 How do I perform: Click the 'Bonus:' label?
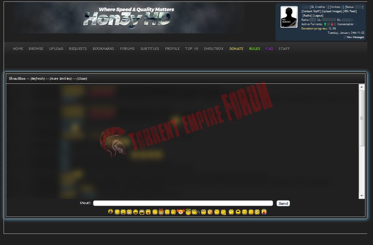(350, 7)
